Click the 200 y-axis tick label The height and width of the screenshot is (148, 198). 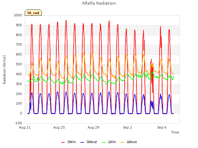pos(19,94)
